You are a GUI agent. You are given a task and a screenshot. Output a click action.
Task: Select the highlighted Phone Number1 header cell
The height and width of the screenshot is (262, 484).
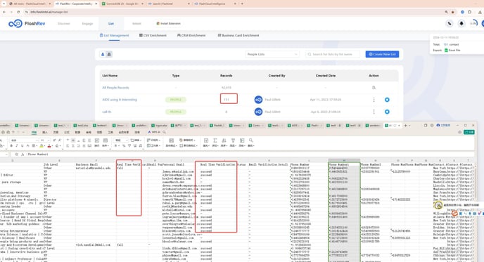[344, 164]
